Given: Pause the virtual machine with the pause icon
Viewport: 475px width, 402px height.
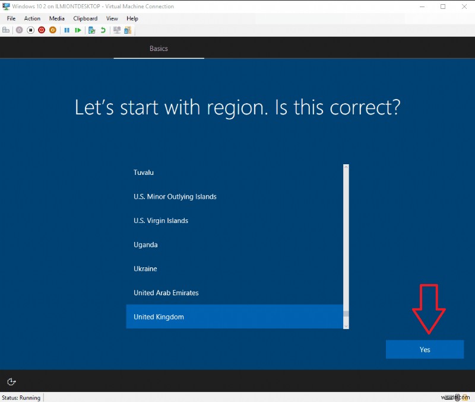Looking at the screenshot, I should (66, 30).
